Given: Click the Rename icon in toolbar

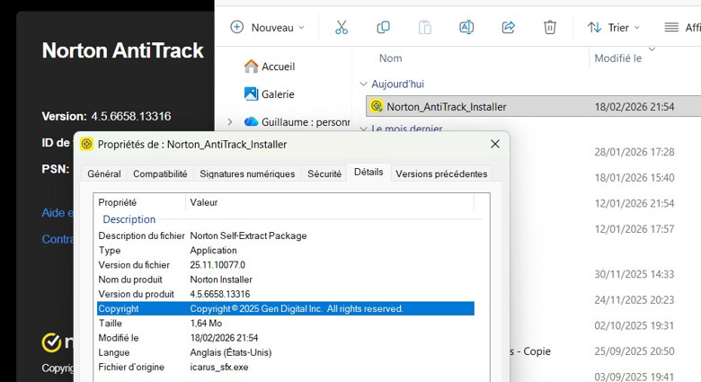Looking at the screenshot, I should coord(466,28).
